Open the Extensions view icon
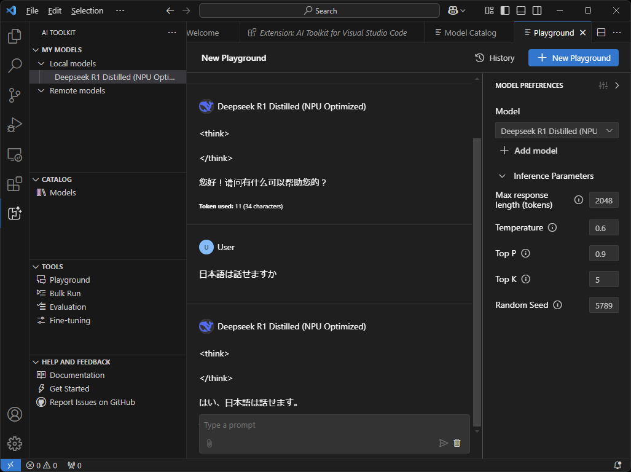This screenshot has width=631, height=472. pos(15,184)
